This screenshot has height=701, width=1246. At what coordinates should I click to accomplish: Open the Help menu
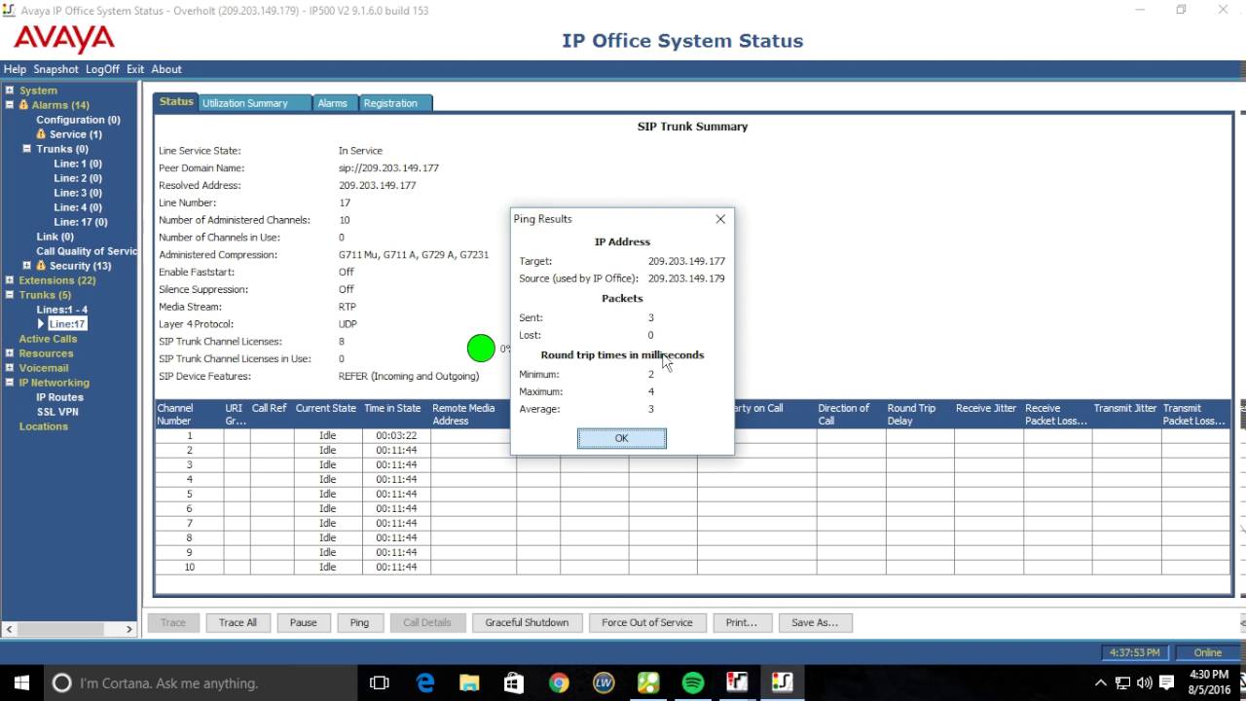pos(15,69)
